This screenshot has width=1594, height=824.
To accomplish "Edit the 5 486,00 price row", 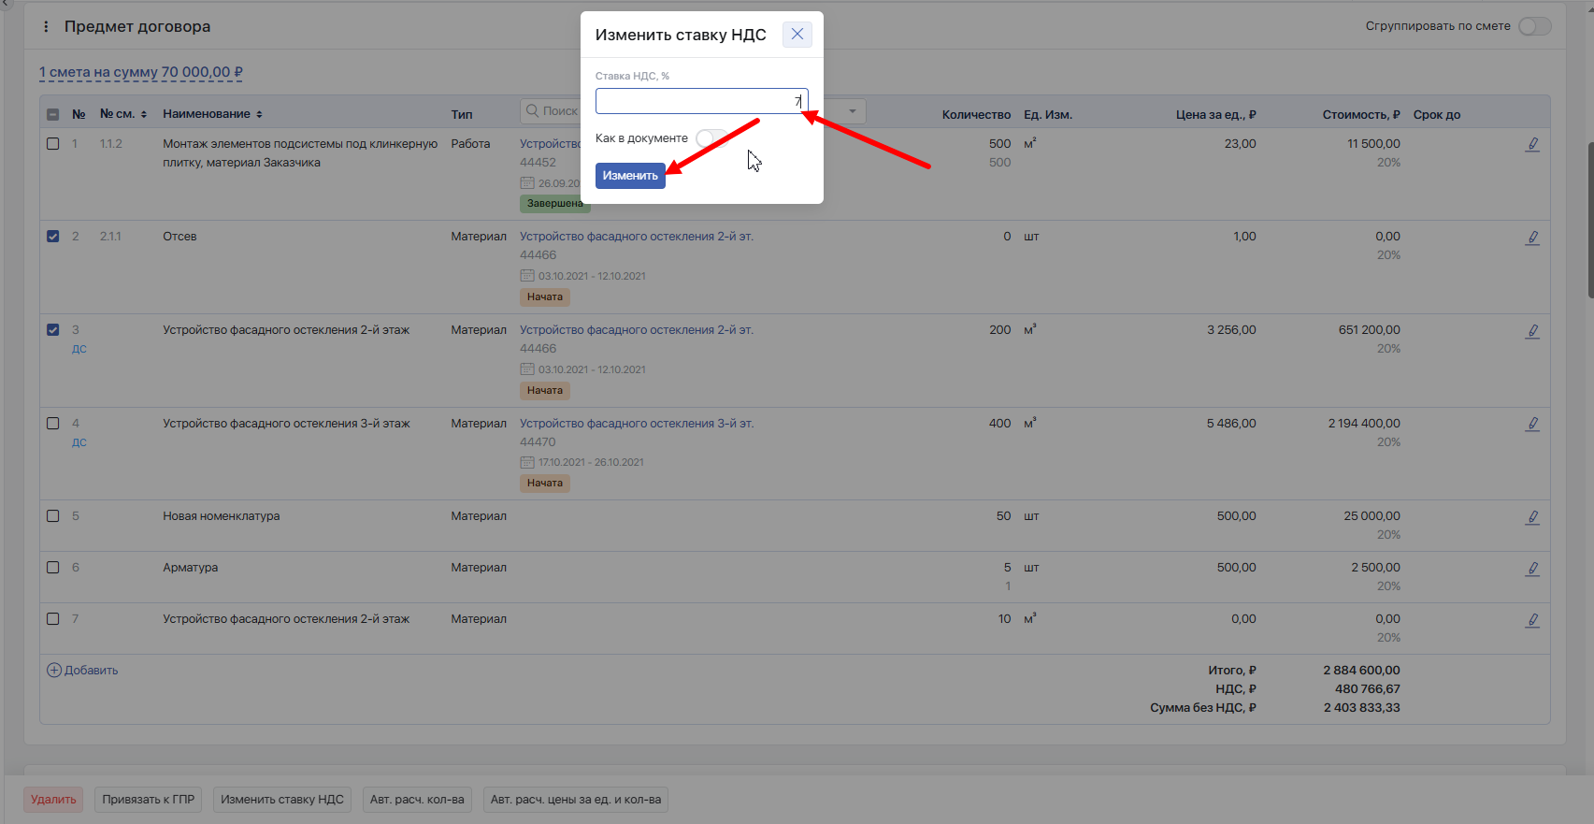I will click(1532, 424).
